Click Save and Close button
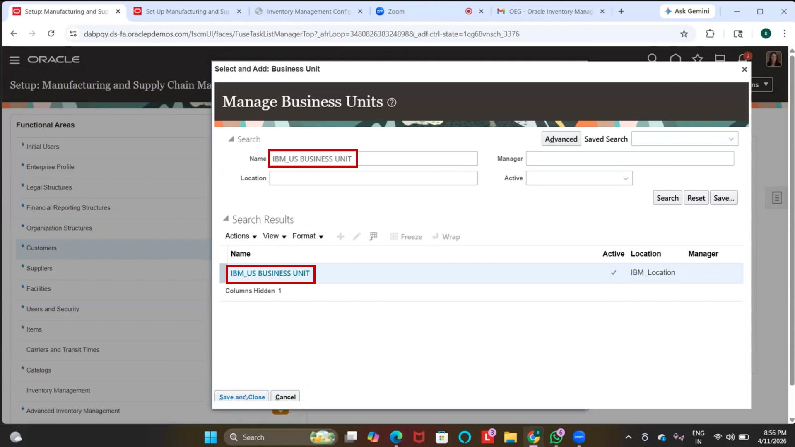 (242, 397)
